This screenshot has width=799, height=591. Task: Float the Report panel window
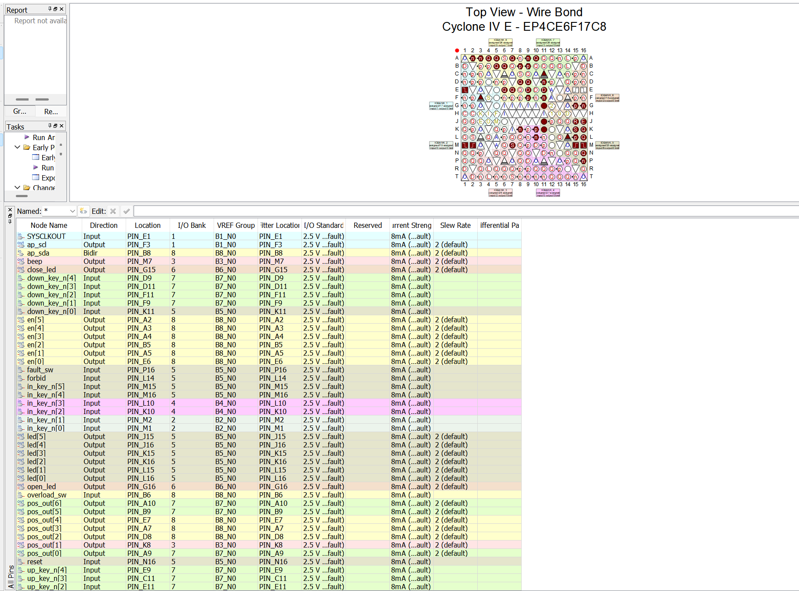[x=55, y=9]
